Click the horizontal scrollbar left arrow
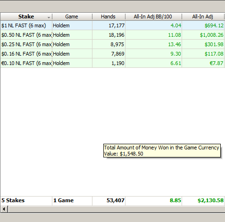The width and height of the screenshot is (225, 222). 4,209
